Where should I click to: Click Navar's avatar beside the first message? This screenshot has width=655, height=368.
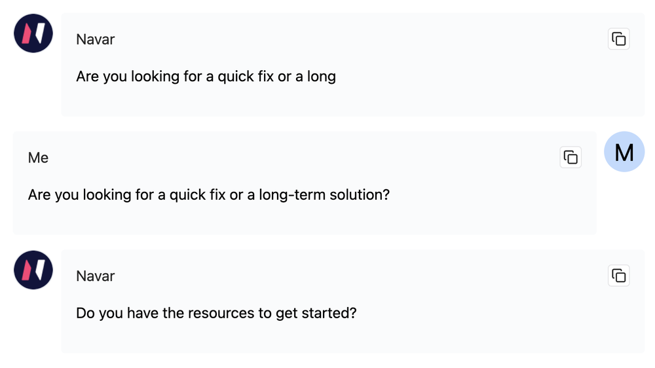pyautogui.click(x=33, y=33)
